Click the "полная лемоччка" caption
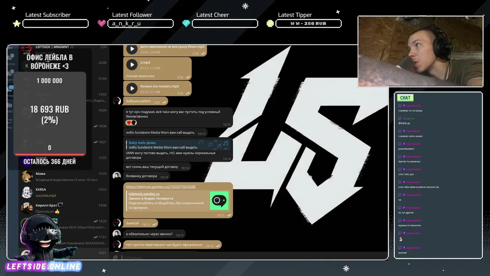490x276 pixels. coord(140,76)
